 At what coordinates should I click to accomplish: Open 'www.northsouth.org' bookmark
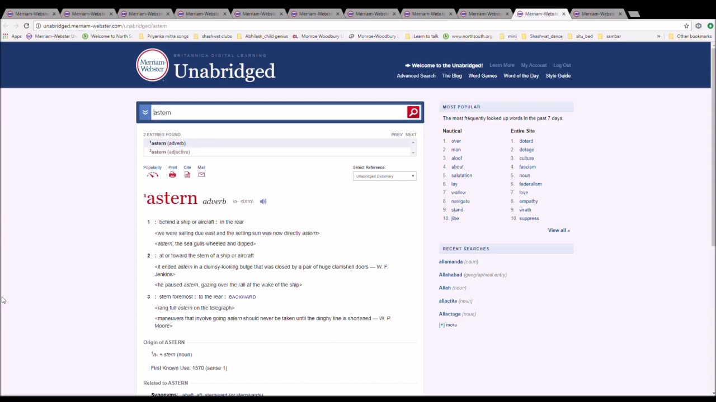point(468,36)
